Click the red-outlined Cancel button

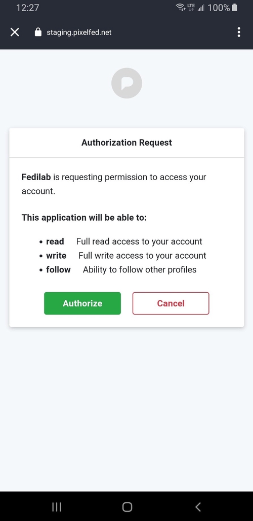click(171, 303)
